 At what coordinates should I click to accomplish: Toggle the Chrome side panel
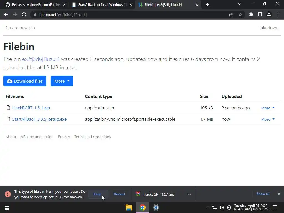click(260, 14)
